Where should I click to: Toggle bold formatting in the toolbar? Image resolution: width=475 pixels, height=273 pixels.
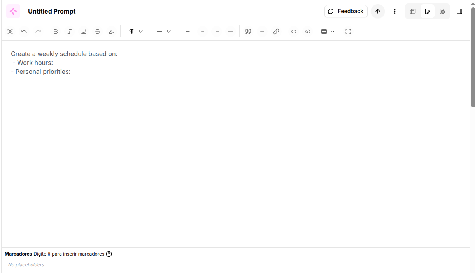pos(56,31)
